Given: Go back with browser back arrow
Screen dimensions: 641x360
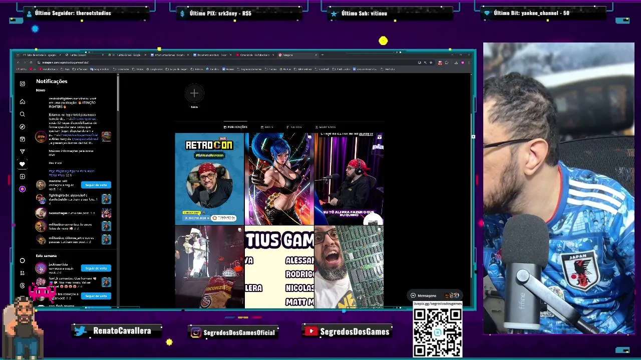Looking at the screenshot, I should click(x=18, y=62).
